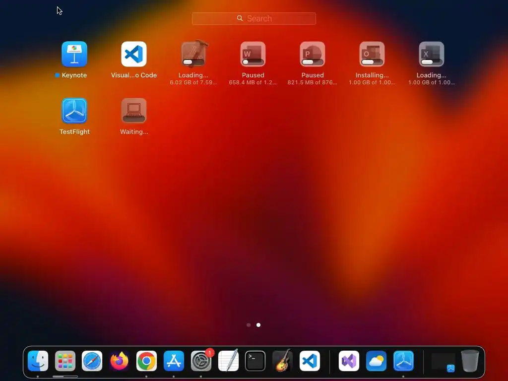The height and width of the screenshot is (381, 508).
Task: Open Finder from the Dock
Action: click(x=38, y=361)
